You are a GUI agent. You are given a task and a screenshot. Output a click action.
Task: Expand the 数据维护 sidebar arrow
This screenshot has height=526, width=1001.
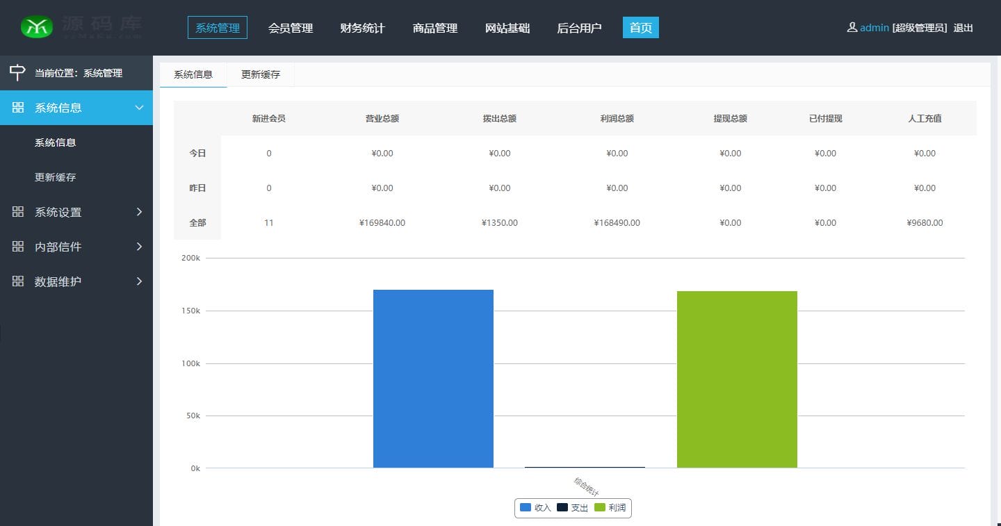[x=139, y=281]
